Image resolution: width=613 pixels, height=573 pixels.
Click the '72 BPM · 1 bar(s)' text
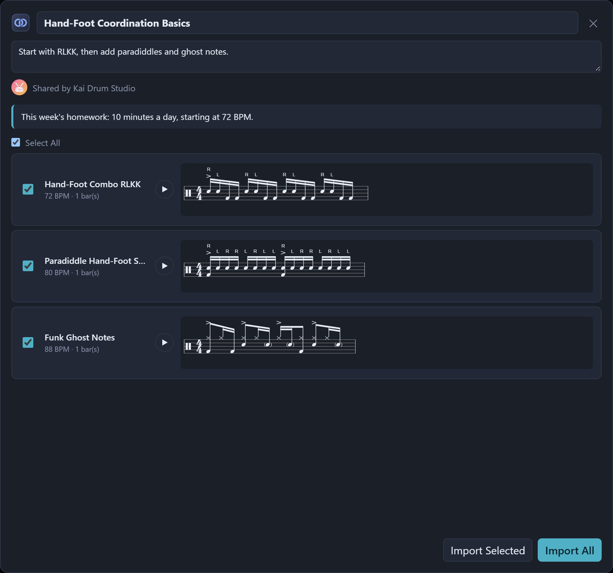coord(72,196)
